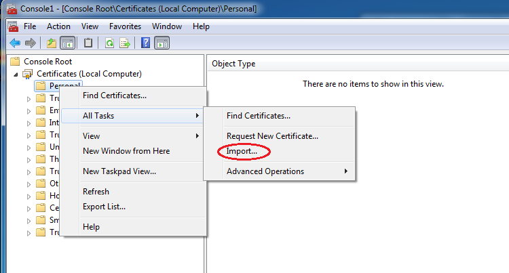Toggle Show/Hide Console Tree toolbar button
This screenshot has height=273, width=509.
[x=67, y=43]
